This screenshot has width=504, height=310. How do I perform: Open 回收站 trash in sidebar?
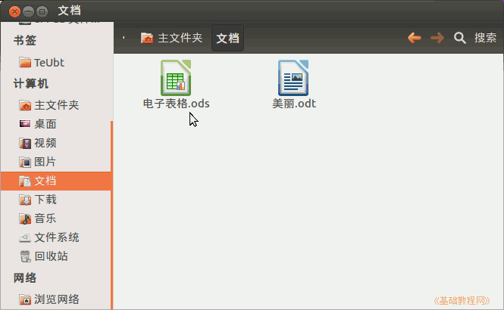pyautogui.click(x=51, y=256)
